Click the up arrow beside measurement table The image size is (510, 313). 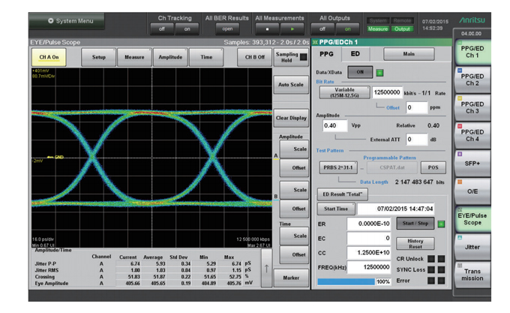(x=265, y=269)
